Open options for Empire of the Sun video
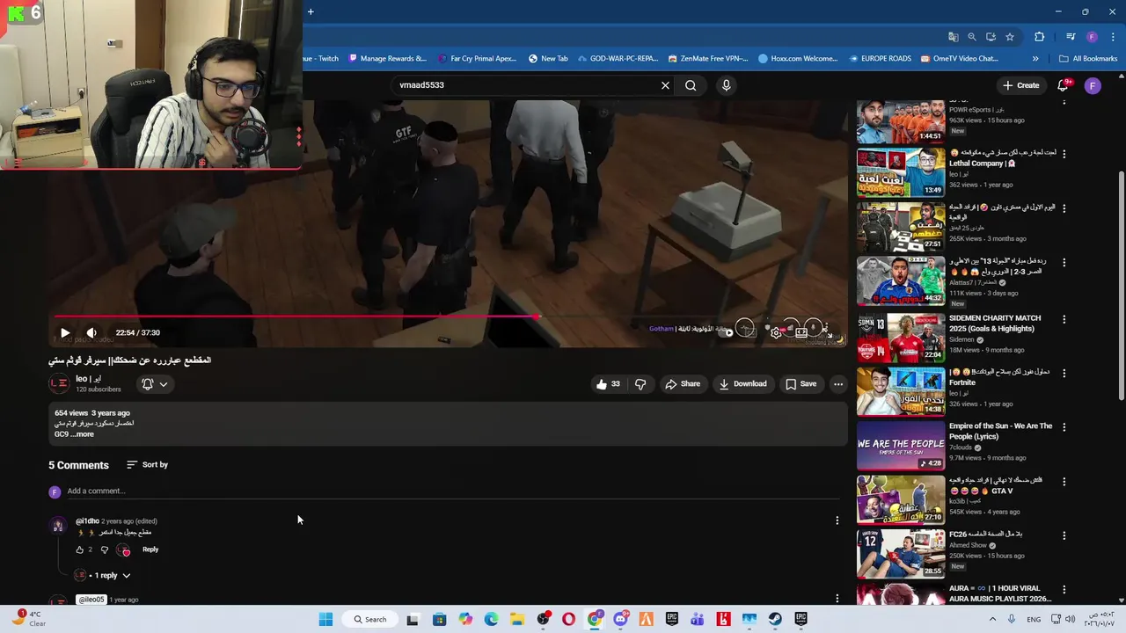Screen dimensions: 1126x633 click(1064, 427)
